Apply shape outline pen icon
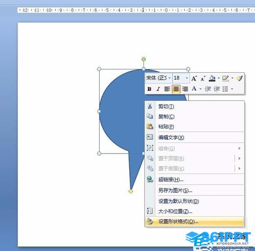The height and width of the screenshot is (251, 255). (x=226, y=78)
